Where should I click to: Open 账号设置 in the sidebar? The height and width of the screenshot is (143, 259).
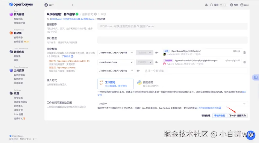[x=18, y=98]
